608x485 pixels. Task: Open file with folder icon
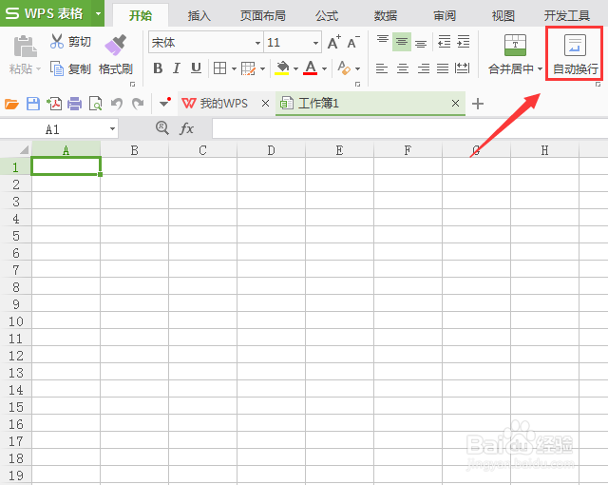coord(11,104)
